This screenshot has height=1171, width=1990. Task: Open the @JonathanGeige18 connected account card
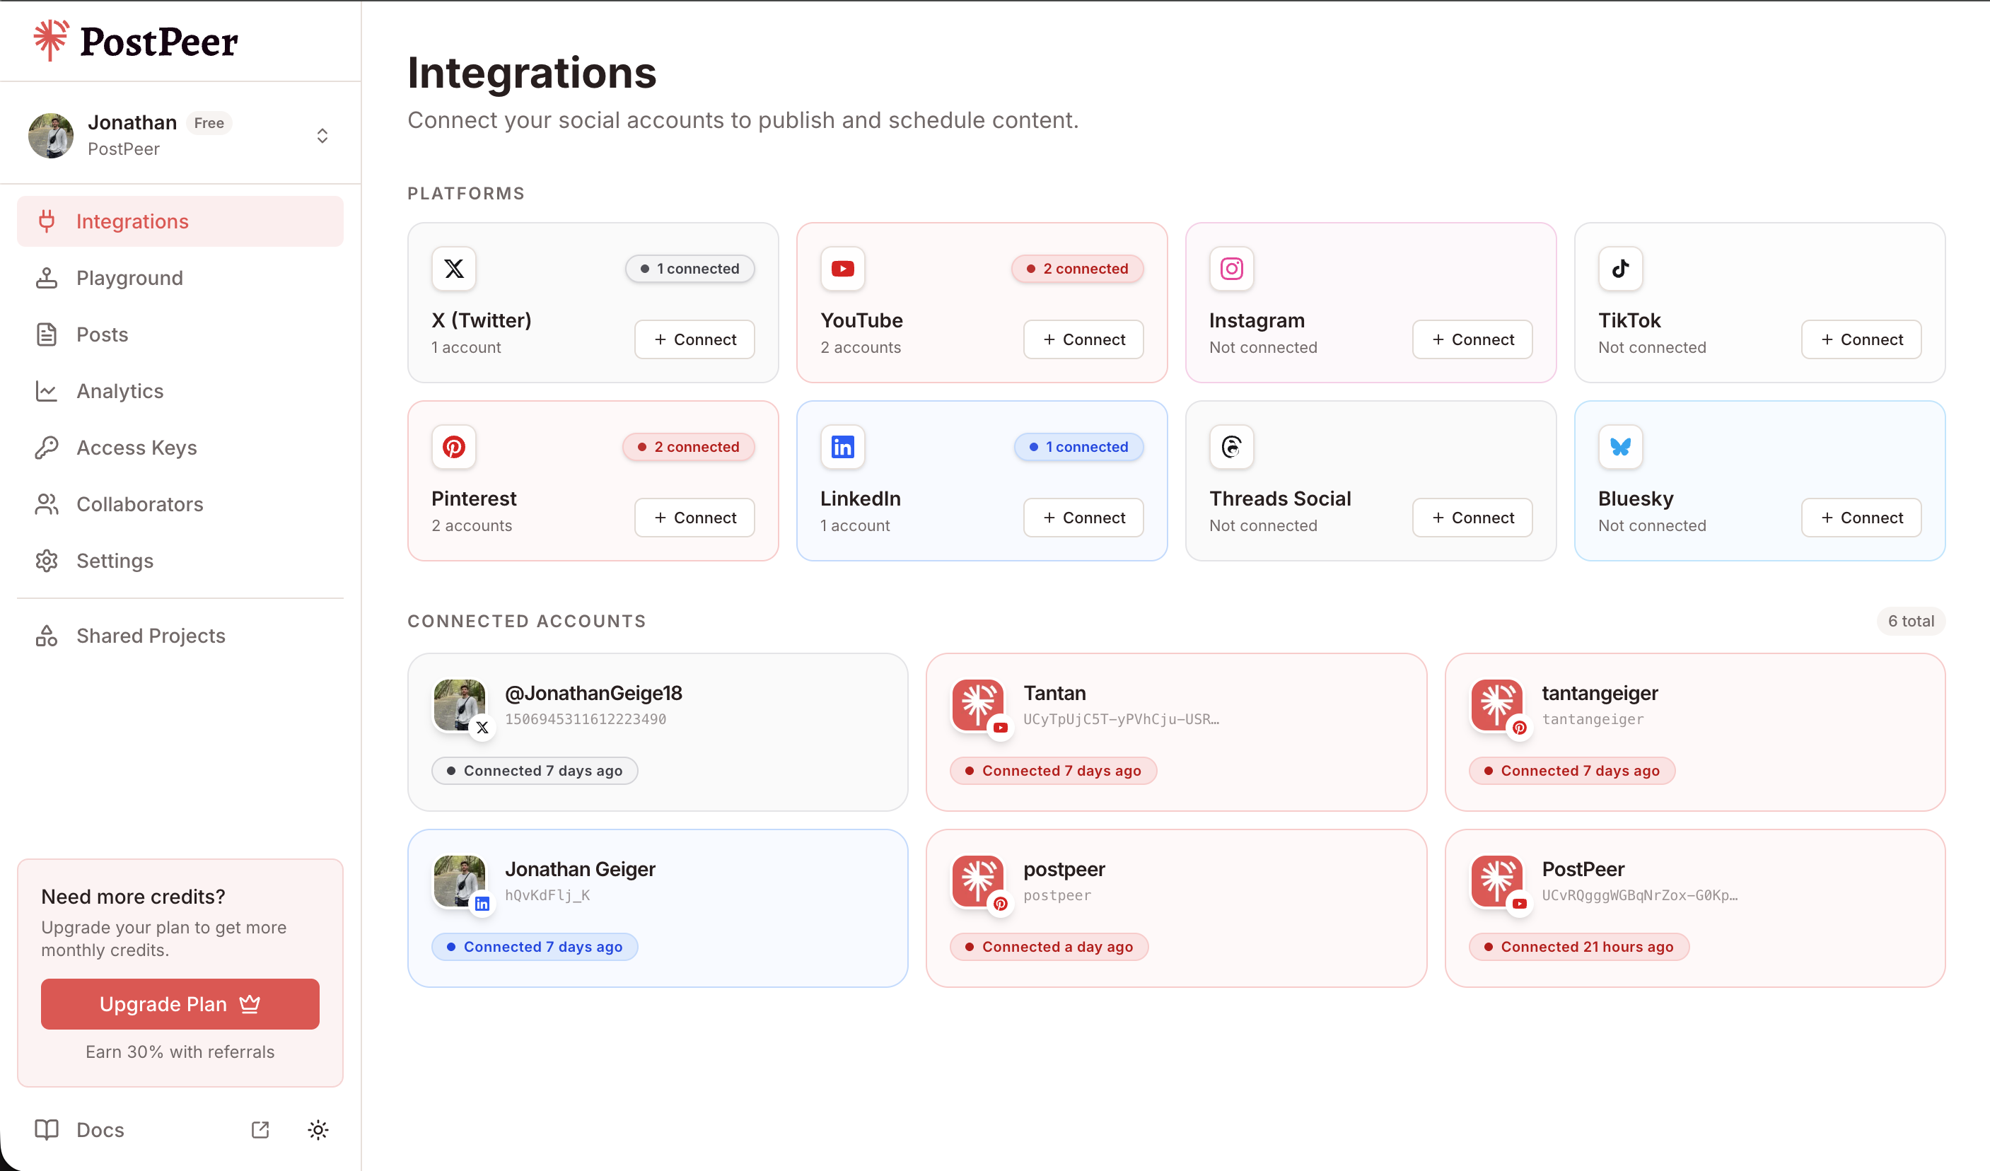click(x=657, y=731)
